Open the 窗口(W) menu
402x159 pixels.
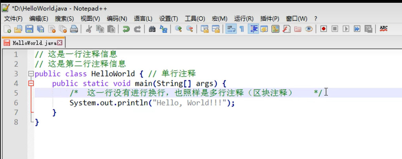[x=296, y=19]
